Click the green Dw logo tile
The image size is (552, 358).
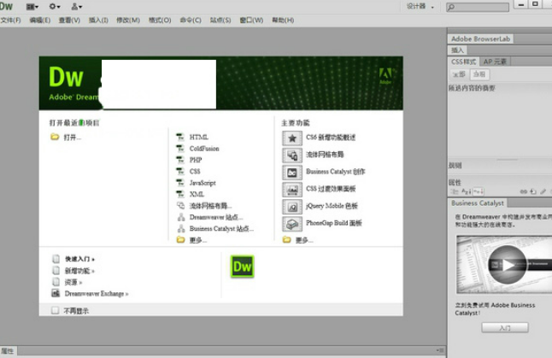243,267
